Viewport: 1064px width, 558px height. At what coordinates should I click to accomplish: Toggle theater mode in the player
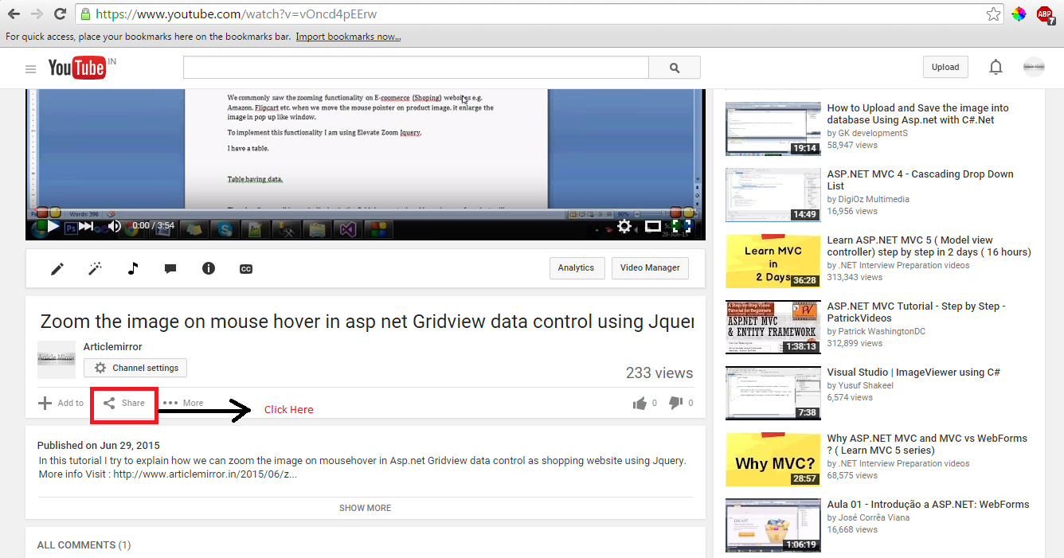(653, 226)
